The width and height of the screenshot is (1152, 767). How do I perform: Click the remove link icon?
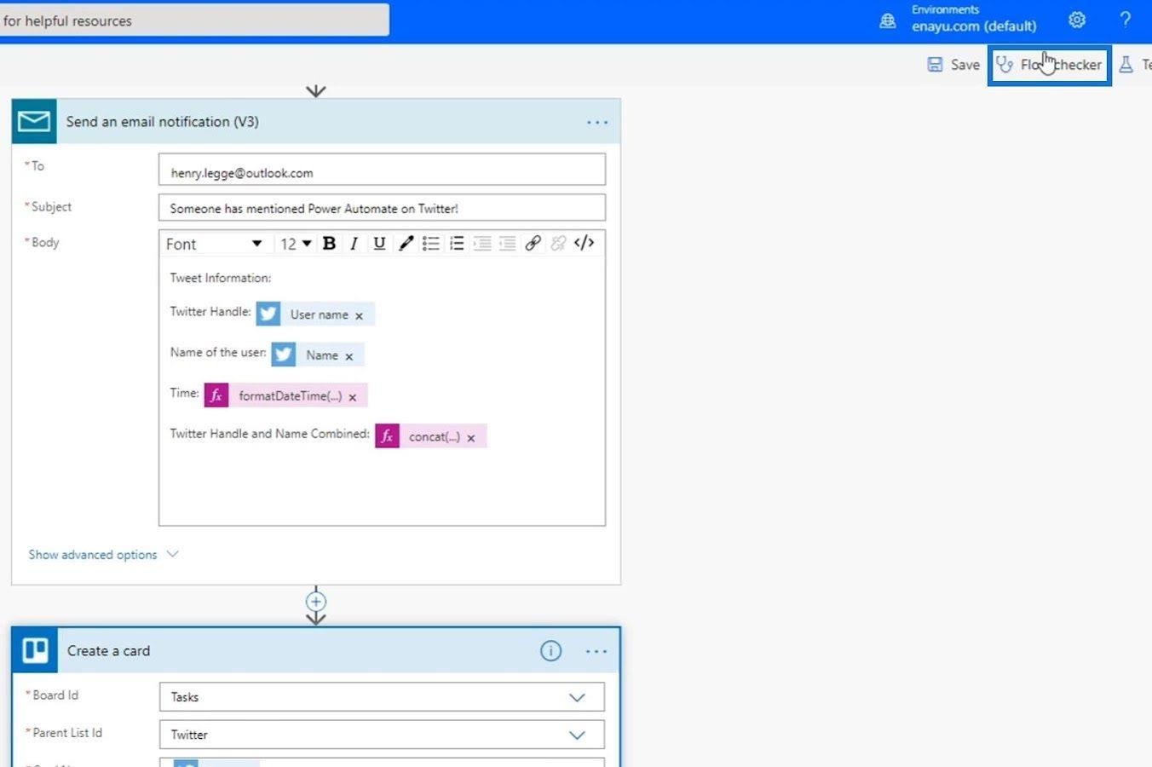click(x=558, y=244)
